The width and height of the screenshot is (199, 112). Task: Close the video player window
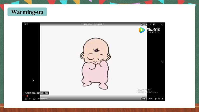point(162,24)
